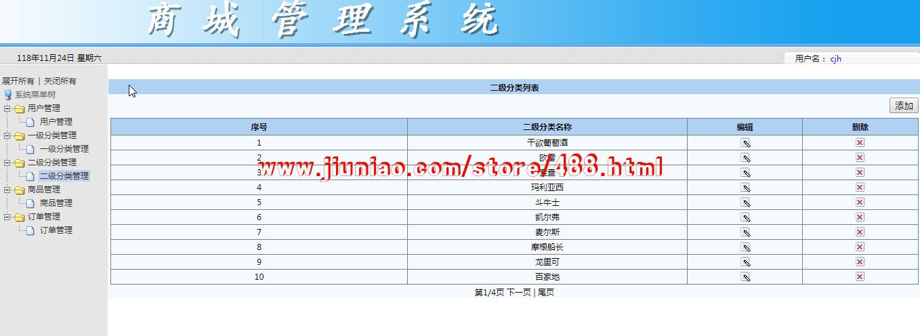Screen dimensions: 920x336
Task: Open the 商品管理 leaf page
Action: (x=56, y=203)
